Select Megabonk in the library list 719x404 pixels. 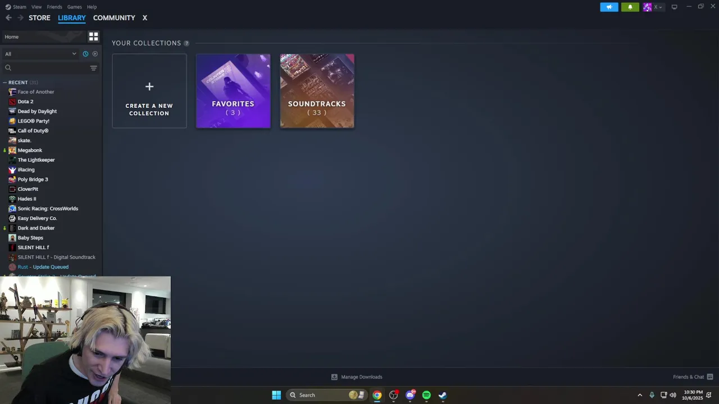(30, 150)
